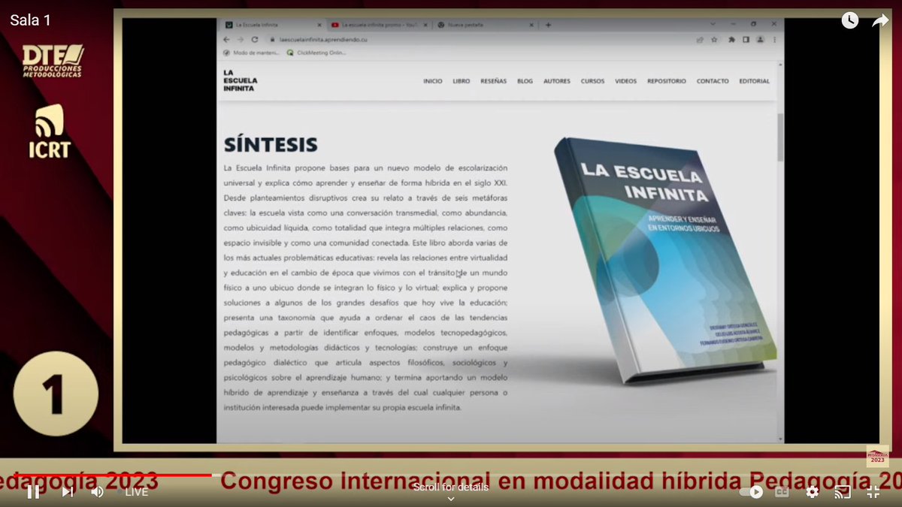The height and width of the screenshot is (507, 902).
Task: Expand the Scroll for details chevron
Action: point(451,499)
